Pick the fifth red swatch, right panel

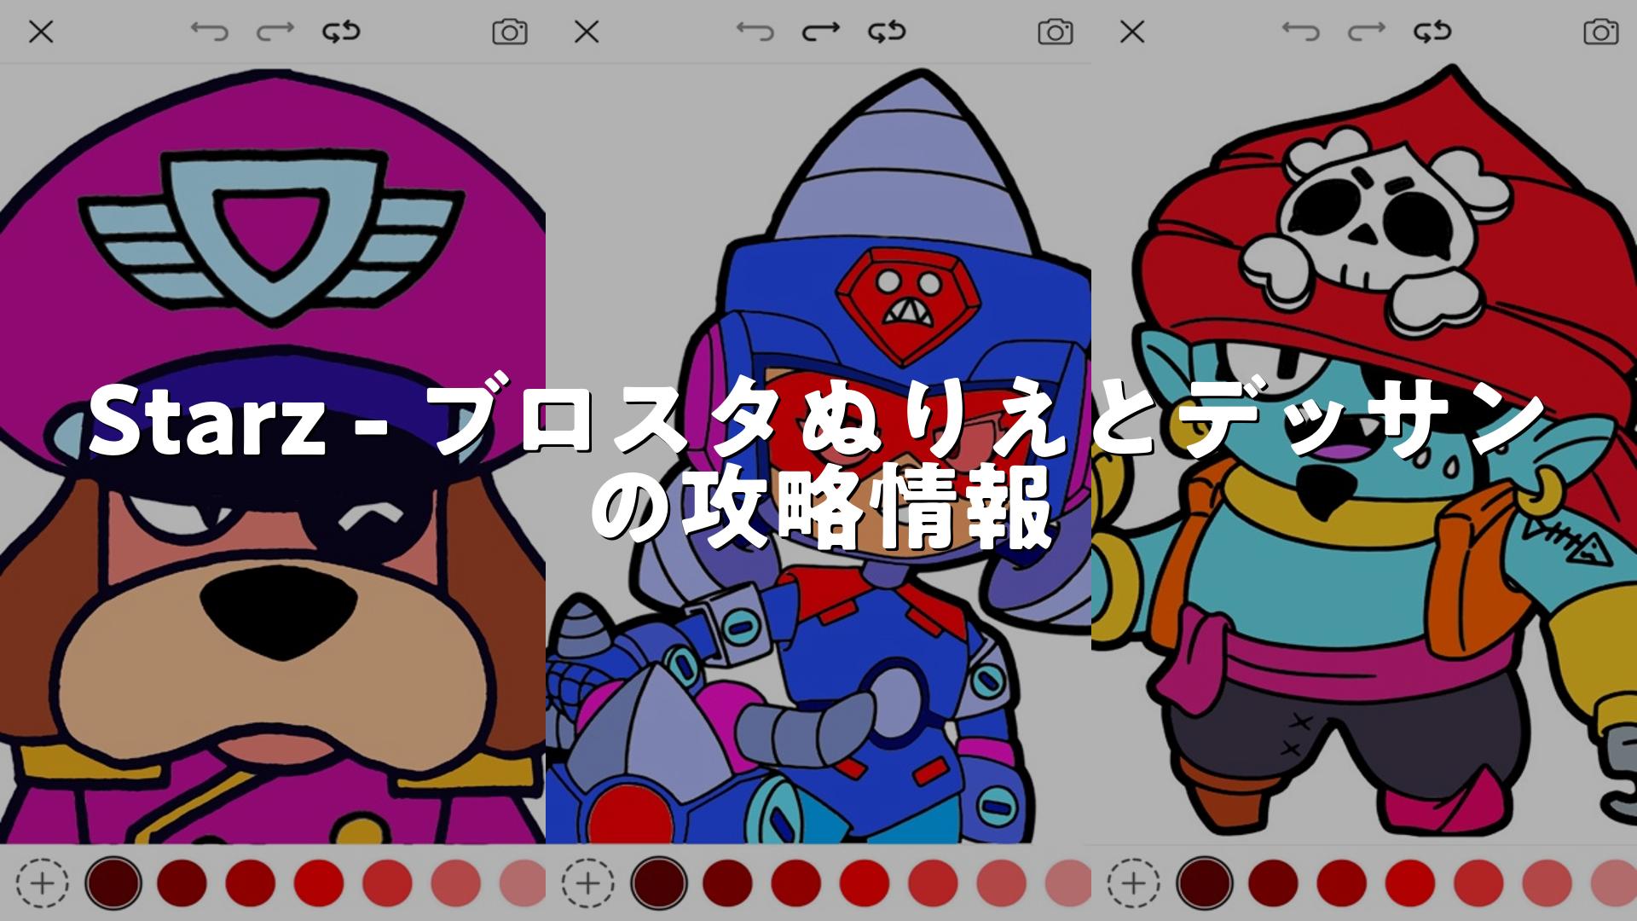point(1478,883)
